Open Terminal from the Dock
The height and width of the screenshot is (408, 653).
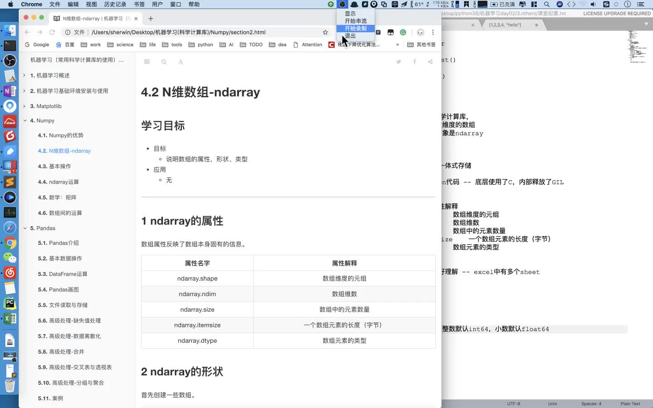click(10, 45)
